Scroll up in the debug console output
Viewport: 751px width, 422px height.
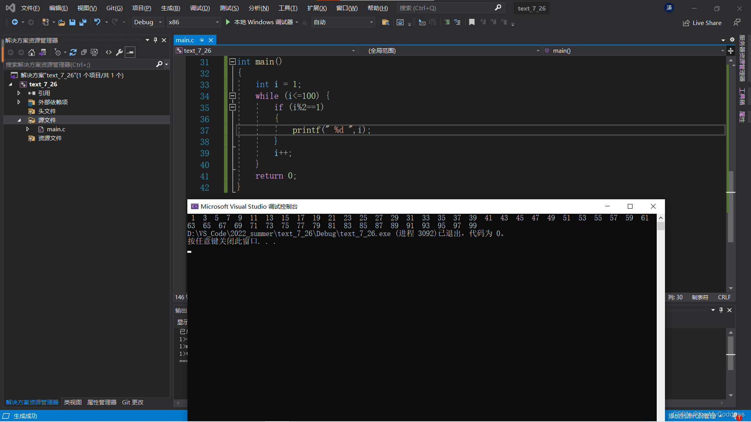coord(661,217)
